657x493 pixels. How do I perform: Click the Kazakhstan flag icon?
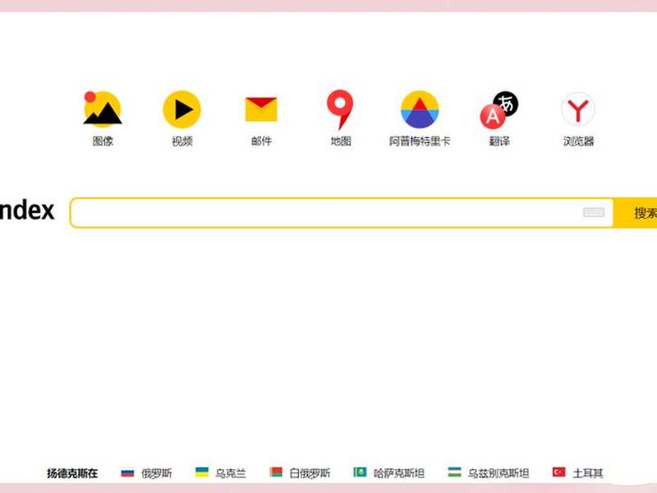click(360, 472)
